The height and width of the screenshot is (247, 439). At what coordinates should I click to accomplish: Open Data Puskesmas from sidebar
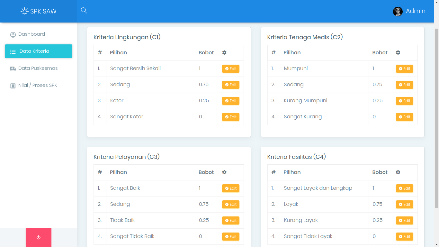coord(38,68)
